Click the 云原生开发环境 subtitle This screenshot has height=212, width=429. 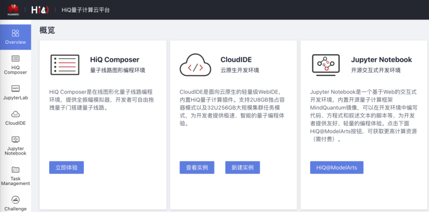click(240, 70)
